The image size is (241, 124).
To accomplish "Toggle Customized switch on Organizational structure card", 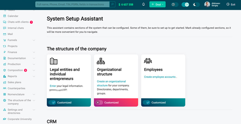I will point(99,102).
